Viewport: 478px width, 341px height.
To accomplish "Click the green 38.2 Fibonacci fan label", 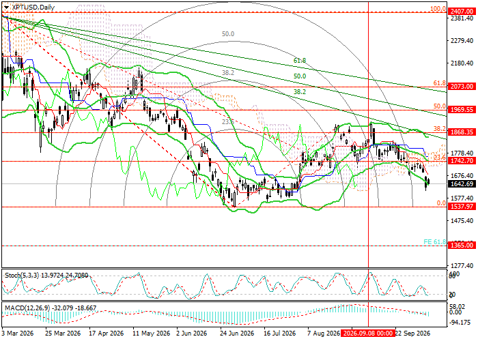I will pyautogui.click(x=300, y=92).
